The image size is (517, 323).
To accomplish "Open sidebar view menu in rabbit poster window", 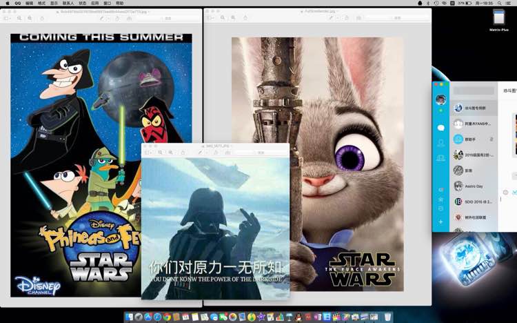I will coord(211,18).
